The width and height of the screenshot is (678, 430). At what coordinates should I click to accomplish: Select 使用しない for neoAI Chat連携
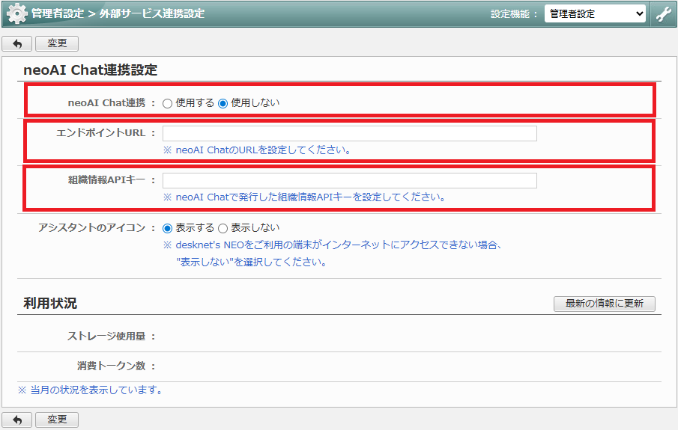pos(223,103)
